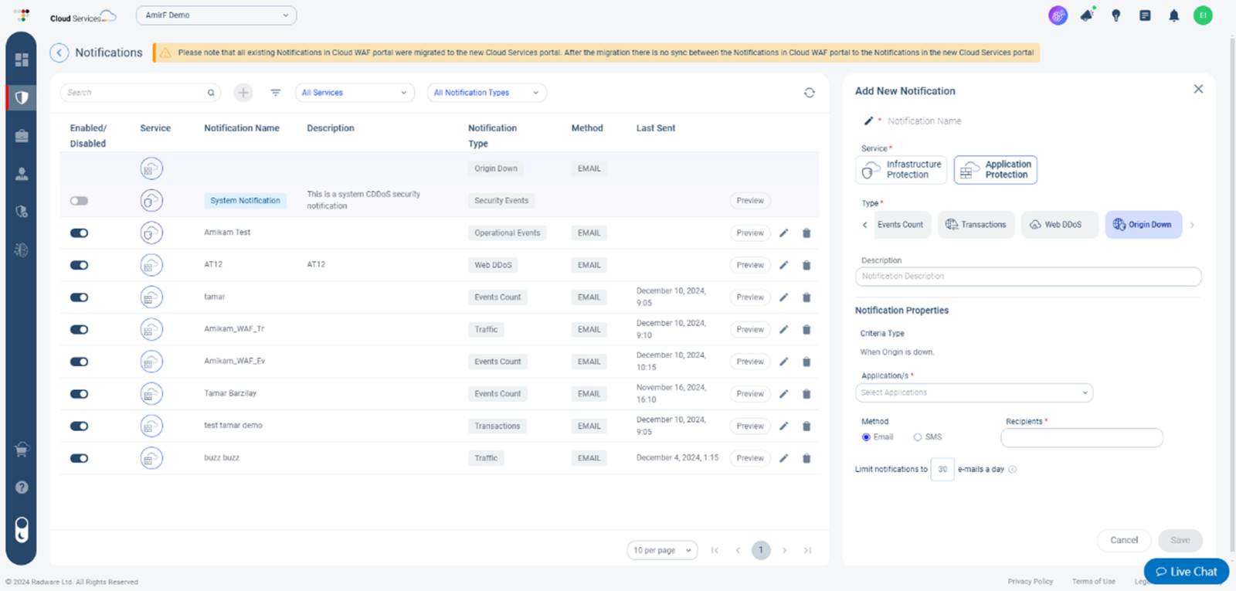
Task: Go back using the Notifications back arrow
Action: point(59,53)
